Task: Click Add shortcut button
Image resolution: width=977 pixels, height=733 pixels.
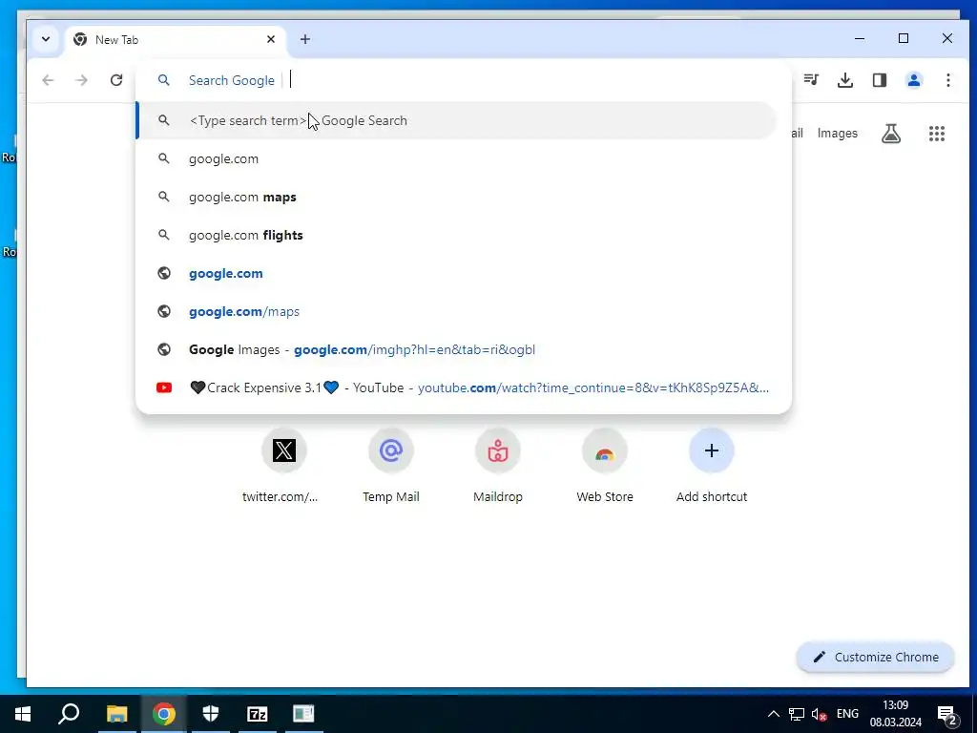Action: coord(712,466)
